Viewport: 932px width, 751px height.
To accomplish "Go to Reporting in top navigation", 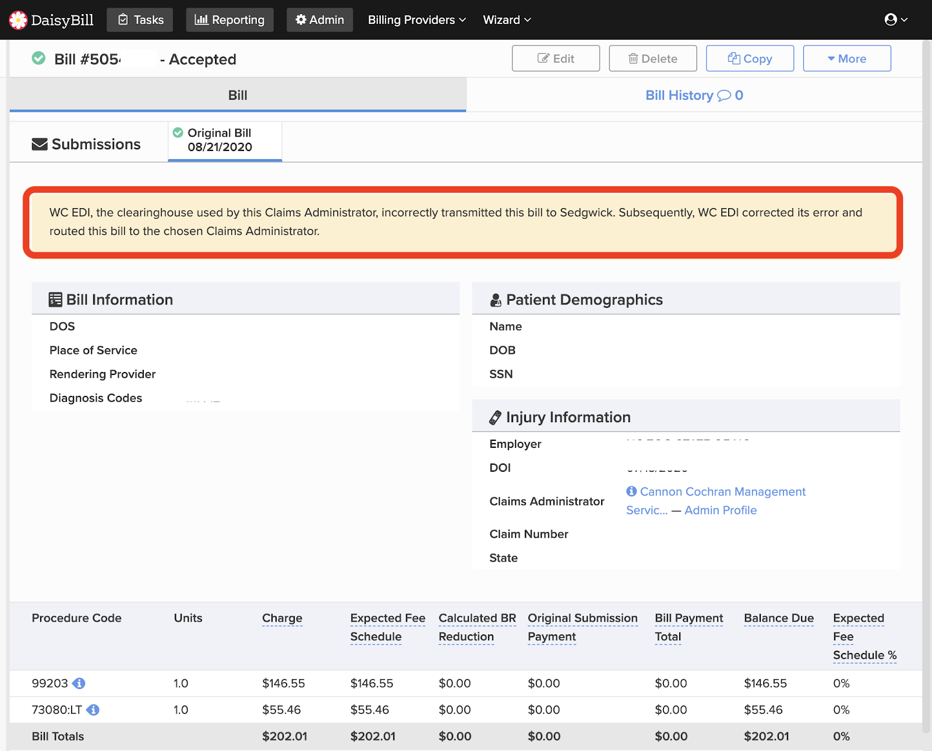I will [x=230, y=20].
